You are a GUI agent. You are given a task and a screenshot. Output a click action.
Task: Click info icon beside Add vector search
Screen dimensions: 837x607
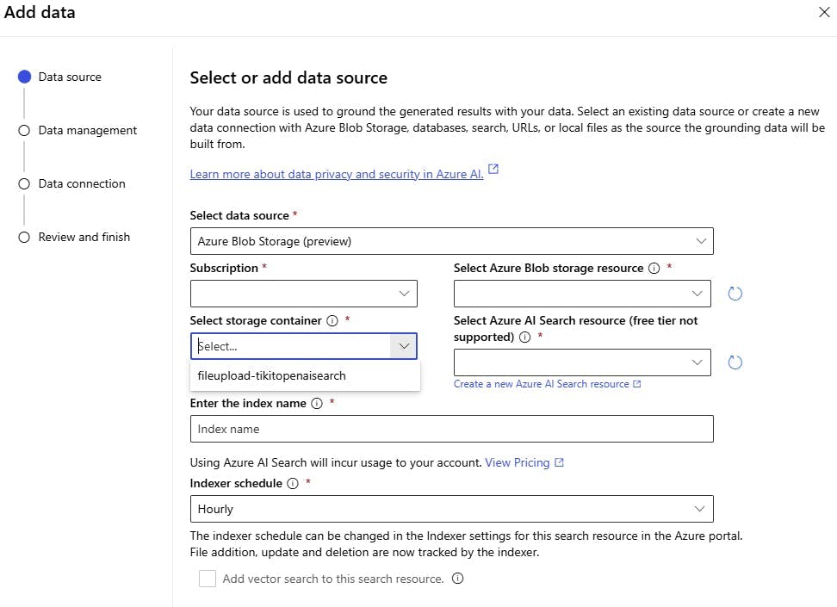(458, 579)
